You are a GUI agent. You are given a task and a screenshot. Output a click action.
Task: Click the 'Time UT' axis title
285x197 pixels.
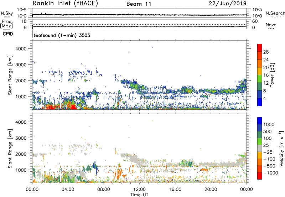coord(139,195)
